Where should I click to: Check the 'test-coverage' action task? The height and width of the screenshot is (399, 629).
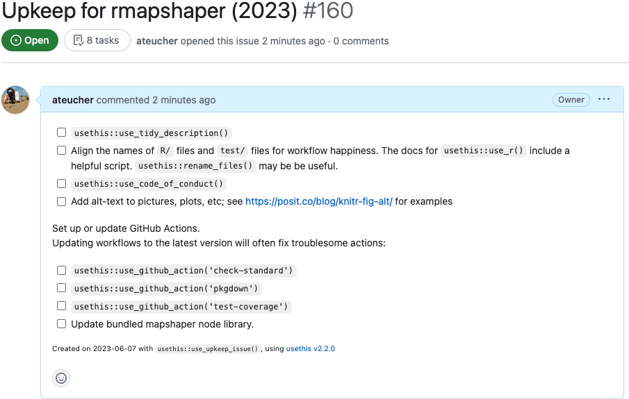pyautogui.click(x=61, y=305)
